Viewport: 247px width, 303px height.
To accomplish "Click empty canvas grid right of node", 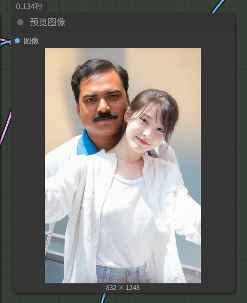I will (241, 164).
